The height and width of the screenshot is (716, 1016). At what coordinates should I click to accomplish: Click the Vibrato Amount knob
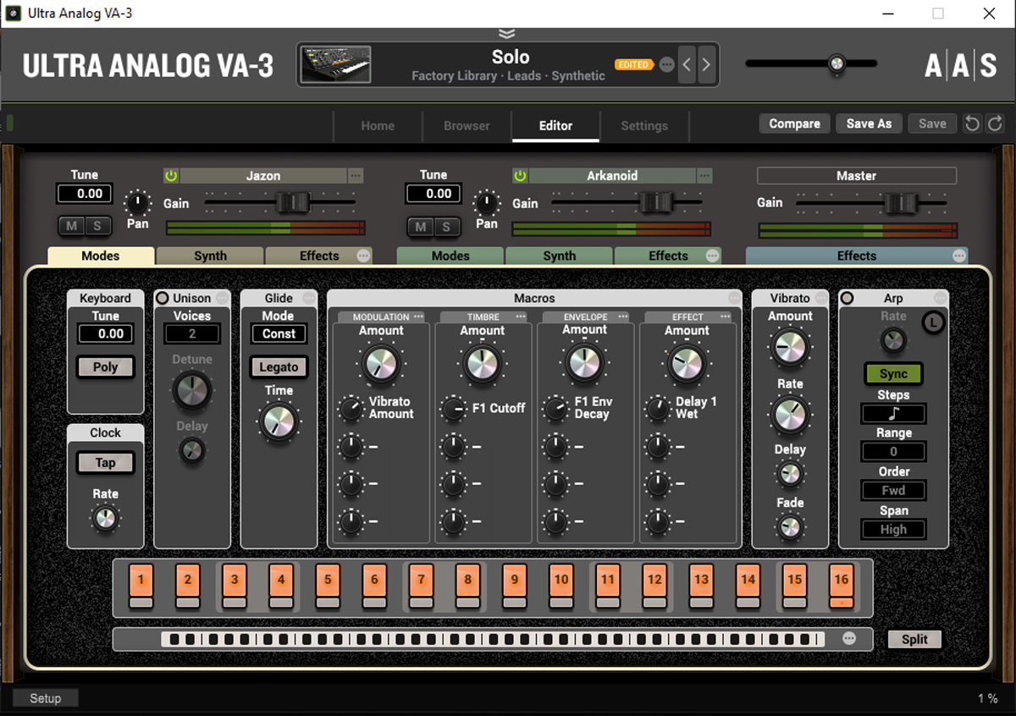coord(789,347)
